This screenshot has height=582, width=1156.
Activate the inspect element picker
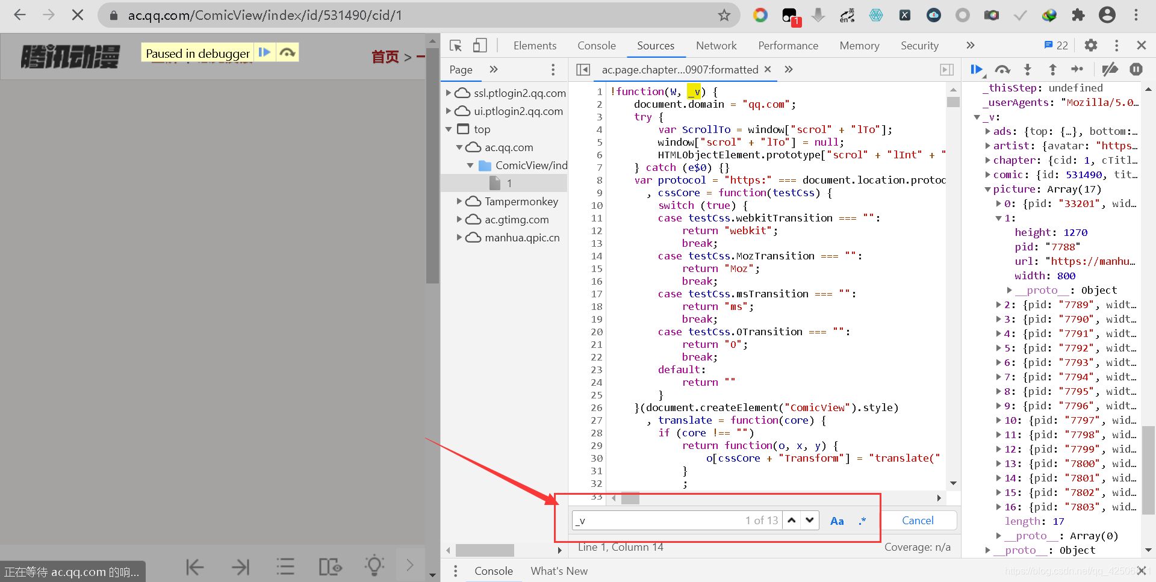(456, 46)
